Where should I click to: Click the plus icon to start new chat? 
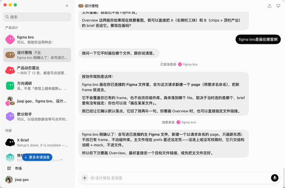click(x=67, y=6)
